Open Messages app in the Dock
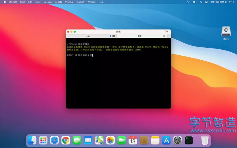This screenshot has width=237, height=148. (77, 140)
